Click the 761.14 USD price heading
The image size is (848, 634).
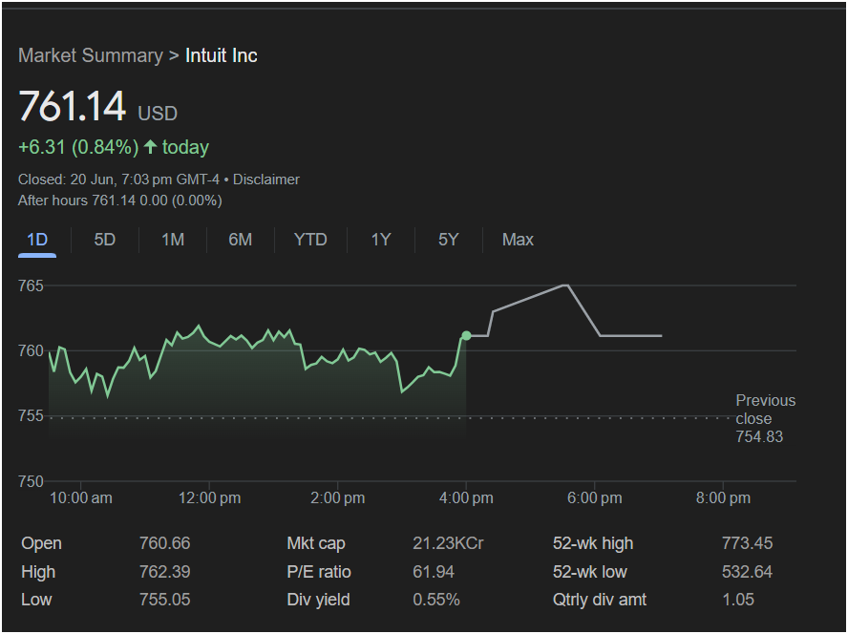coord(98,106)
